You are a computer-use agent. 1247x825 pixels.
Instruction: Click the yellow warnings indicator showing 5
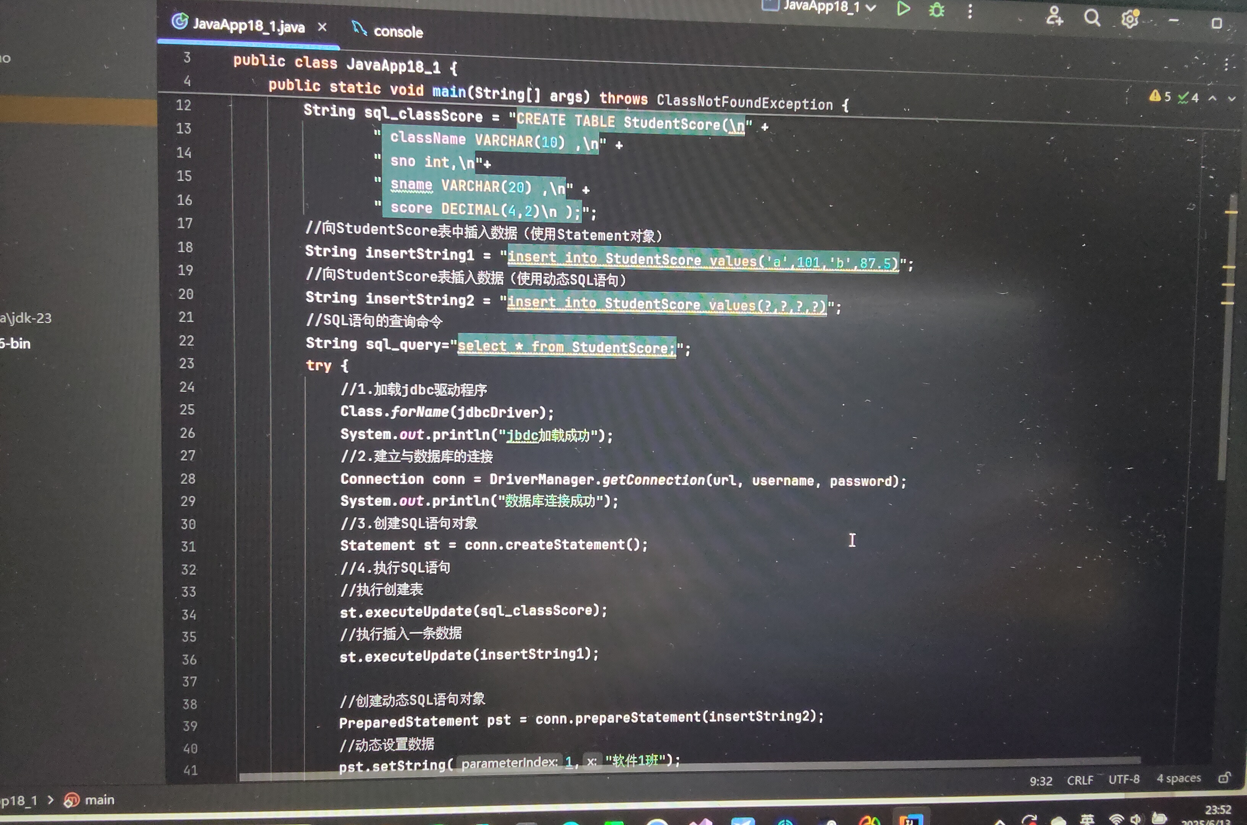click(x=1160, y=96)
